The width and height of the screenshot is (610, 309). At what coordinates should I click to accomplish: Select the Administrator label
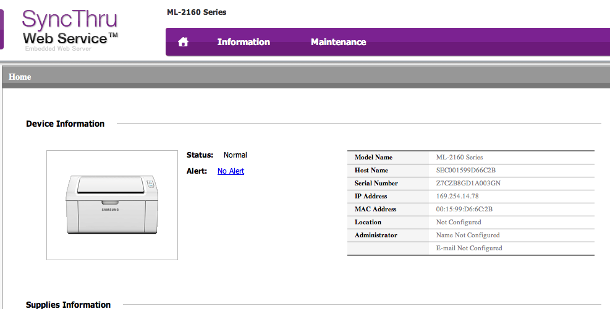(x=376, y=235)
